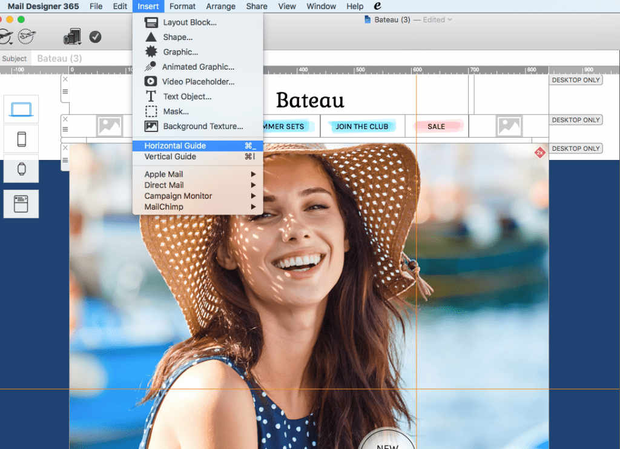The width and height of the screenshot is (620, 449).
Task: Click DESKTOP ONLY label on photo block
Action: [x=576, y=148]
